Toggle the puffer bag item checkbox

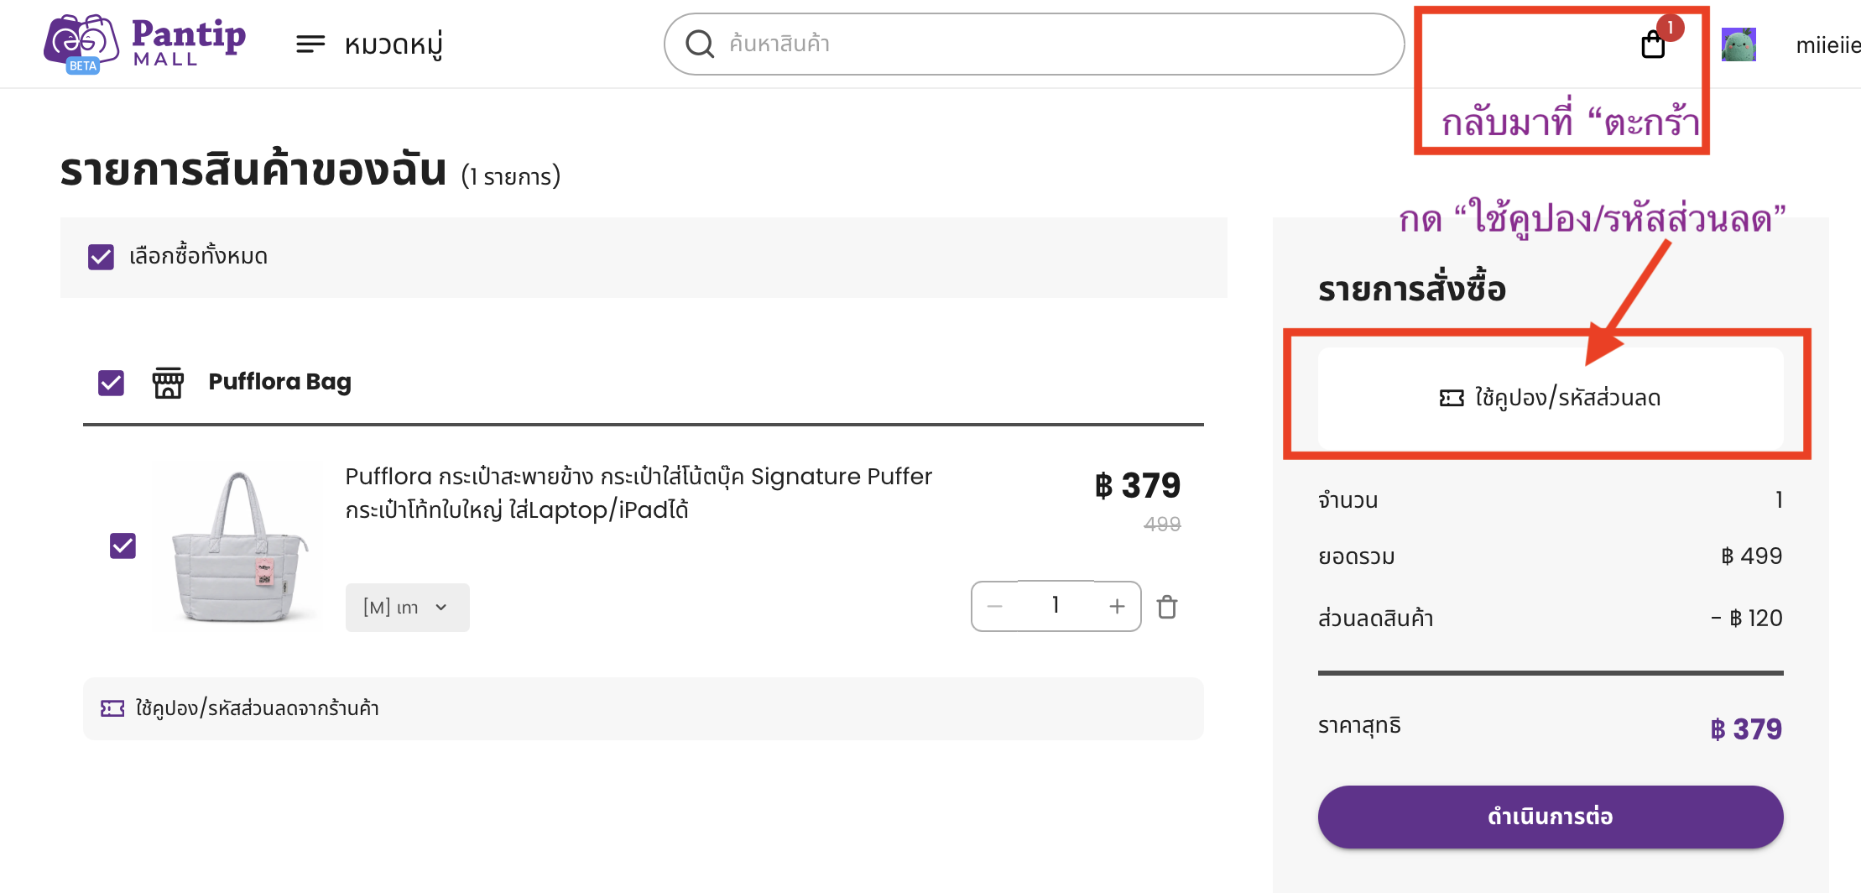point(123,546)
